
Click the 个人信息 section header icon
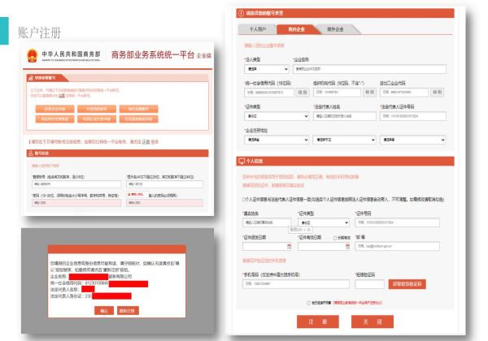pyautogui.click(x=240, y=161)
